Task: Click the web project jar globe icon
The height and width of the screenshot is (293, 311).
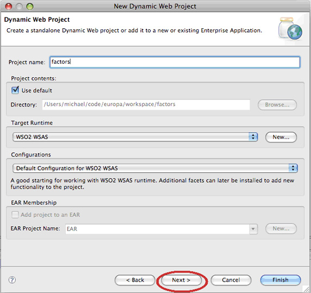Action: click(x=290, y=29)
